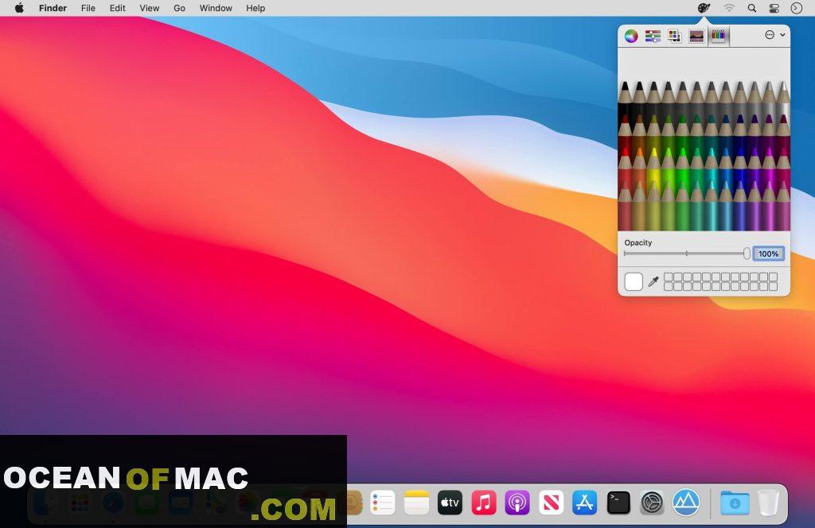Open the Help menu

pyautogui.click(x=255, y=8)
